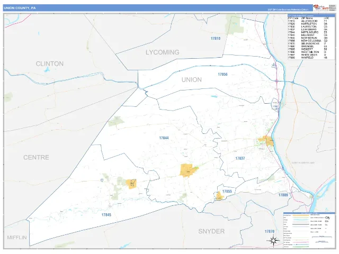Select ZIP label 17870 on map
Viewport: 339px width, 254px height.
(x=270, y=231)
